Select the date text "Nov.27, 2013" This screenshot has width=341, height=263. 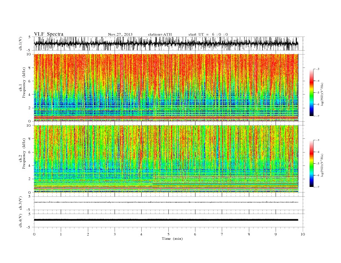tap(120, 34)
